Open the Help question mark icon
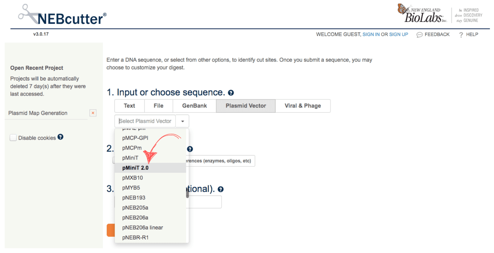This screenshot has width=494, height=253. pyautogui.click(x=461, y=35)
